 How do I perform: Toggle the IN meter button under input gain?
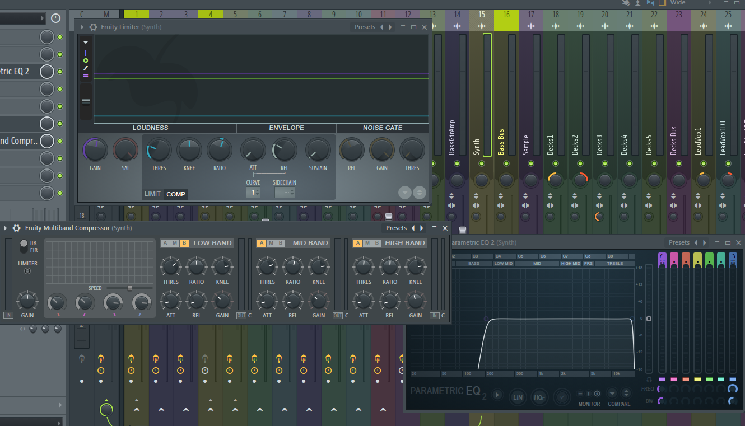click(x=8, y=316)
